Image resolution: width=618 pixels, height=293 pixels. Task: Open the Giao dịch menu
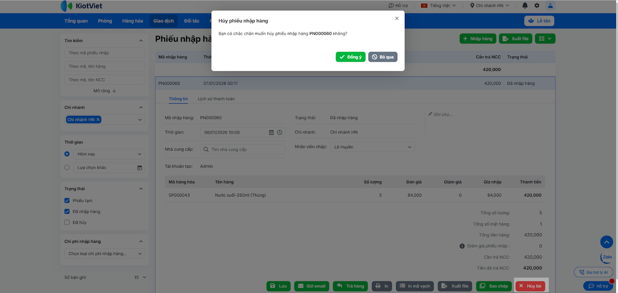point(163,21)
